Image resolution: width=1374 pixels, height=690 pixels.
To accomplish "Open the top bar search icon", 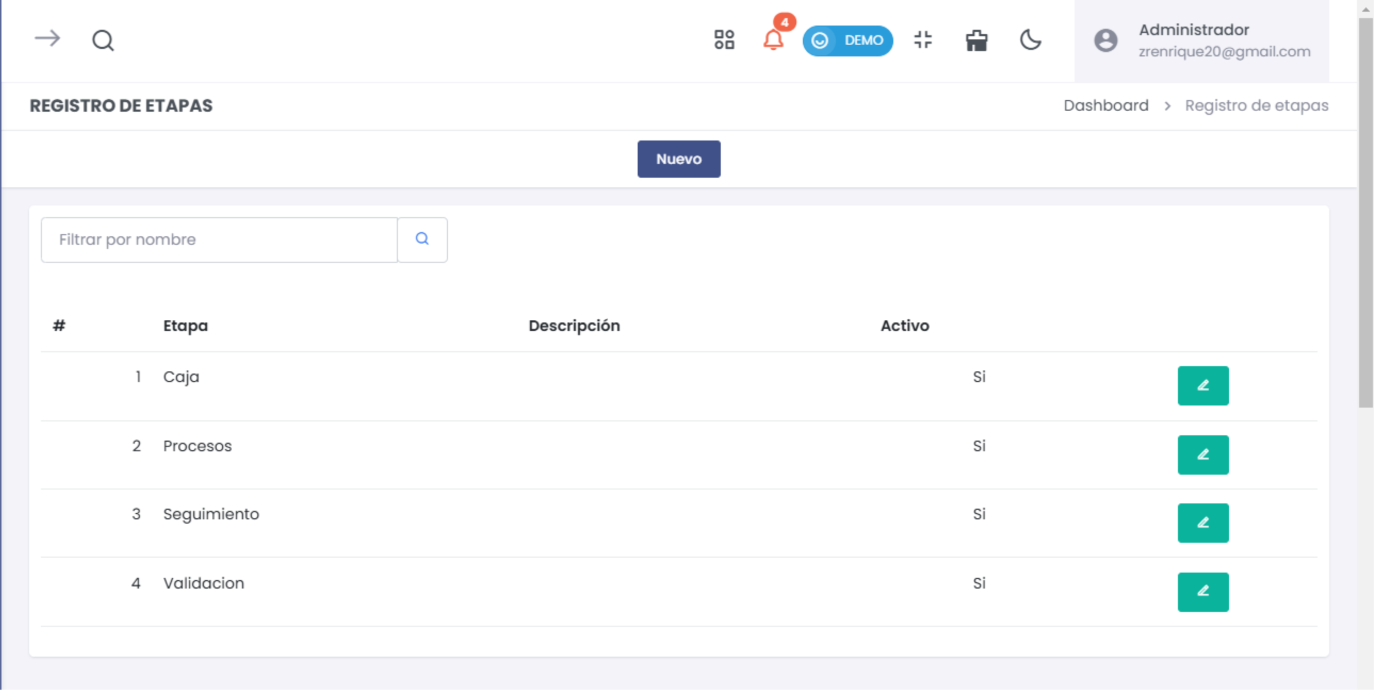I will pos(103,40).
